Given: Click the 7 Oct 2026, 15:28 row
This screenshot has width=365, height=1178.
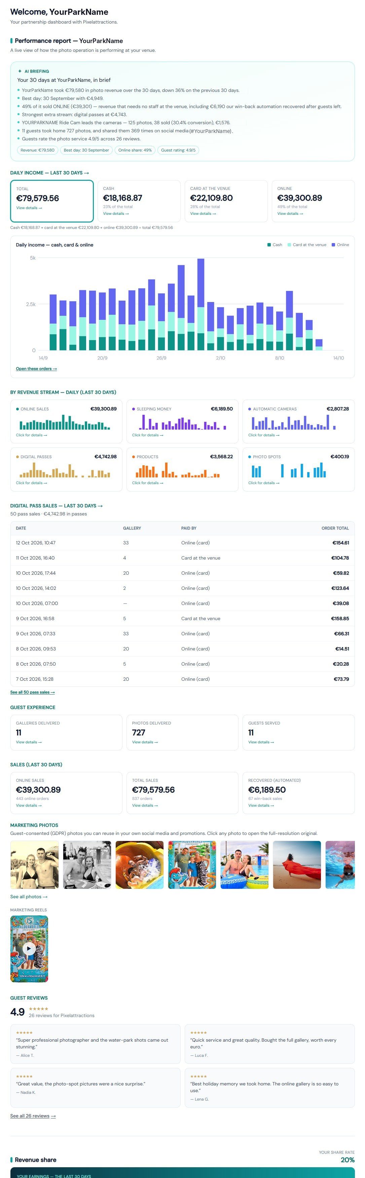Looking at the screenshot, I should pos(182,679).
